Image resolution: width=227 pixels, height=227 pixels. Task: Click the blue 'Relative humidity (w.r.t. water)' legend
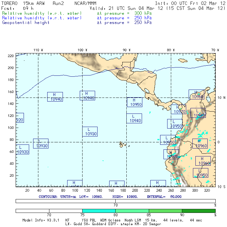tap(42, 18)
